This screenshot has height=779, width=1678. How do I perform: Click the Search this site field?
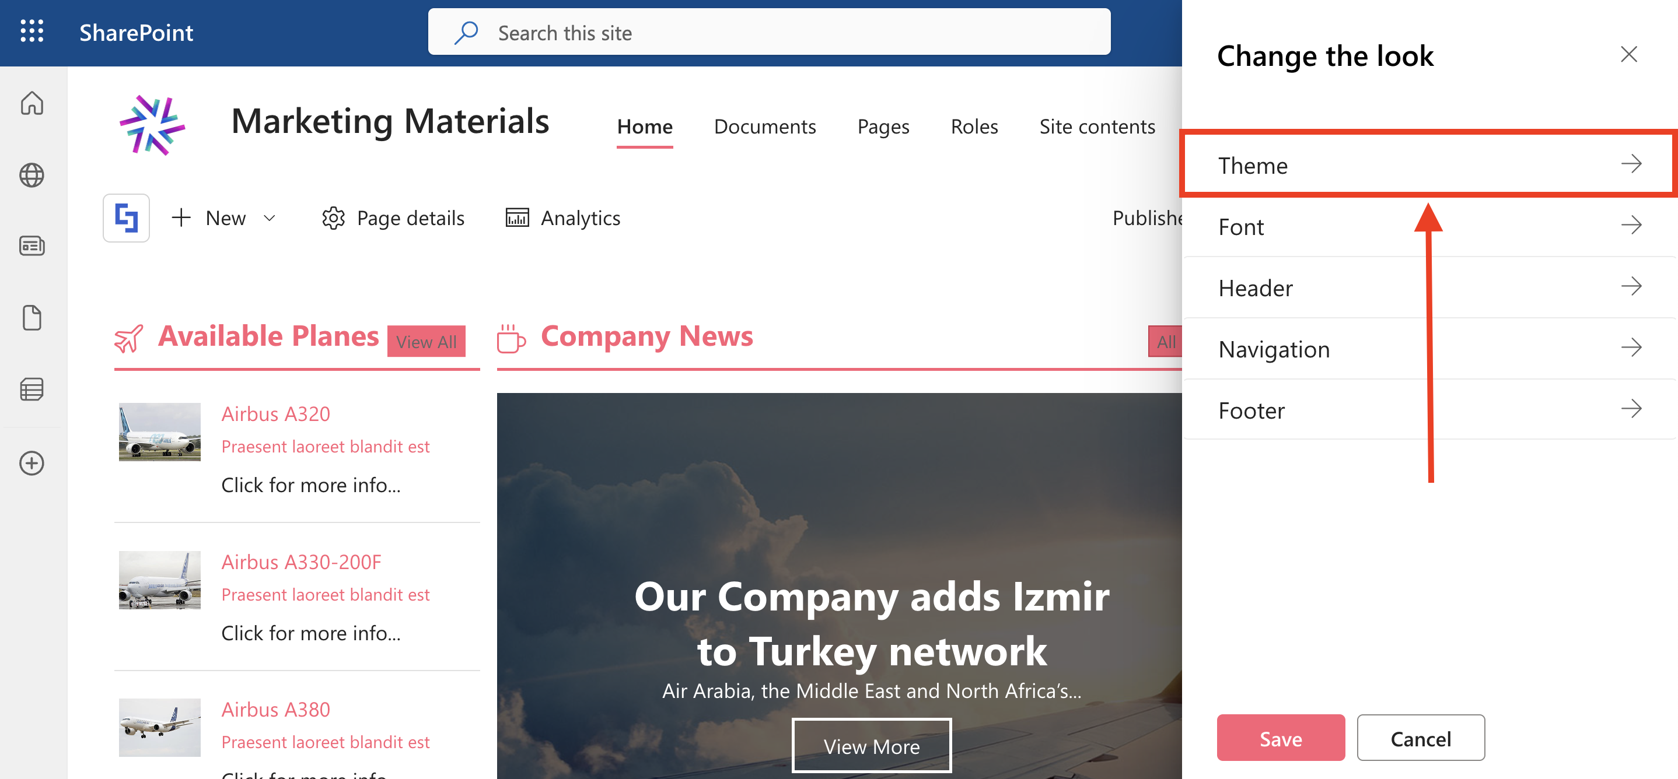click(768, 33)
